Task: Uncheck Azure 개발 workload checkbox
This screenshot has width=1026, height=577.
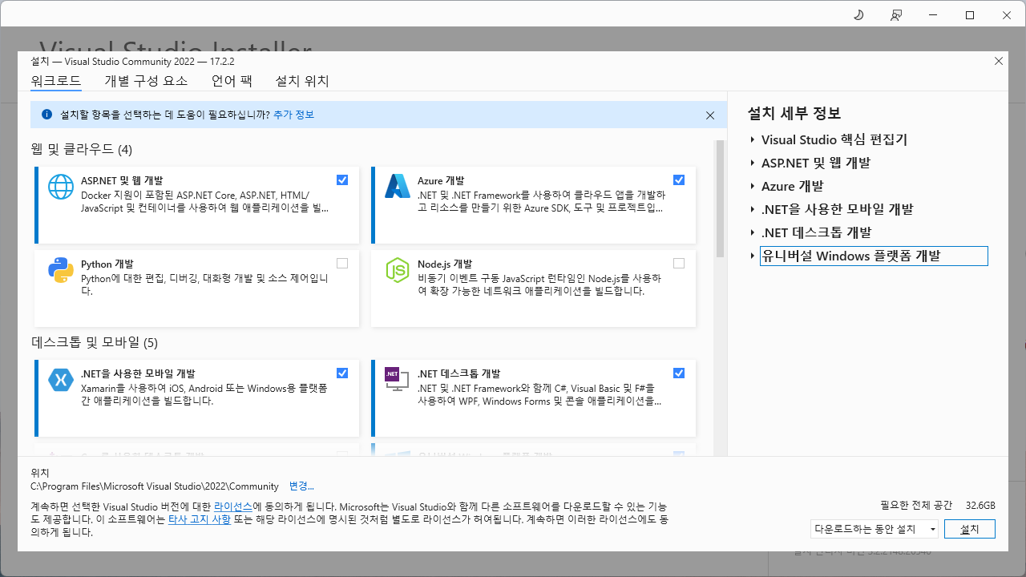Action: [679, 180]
